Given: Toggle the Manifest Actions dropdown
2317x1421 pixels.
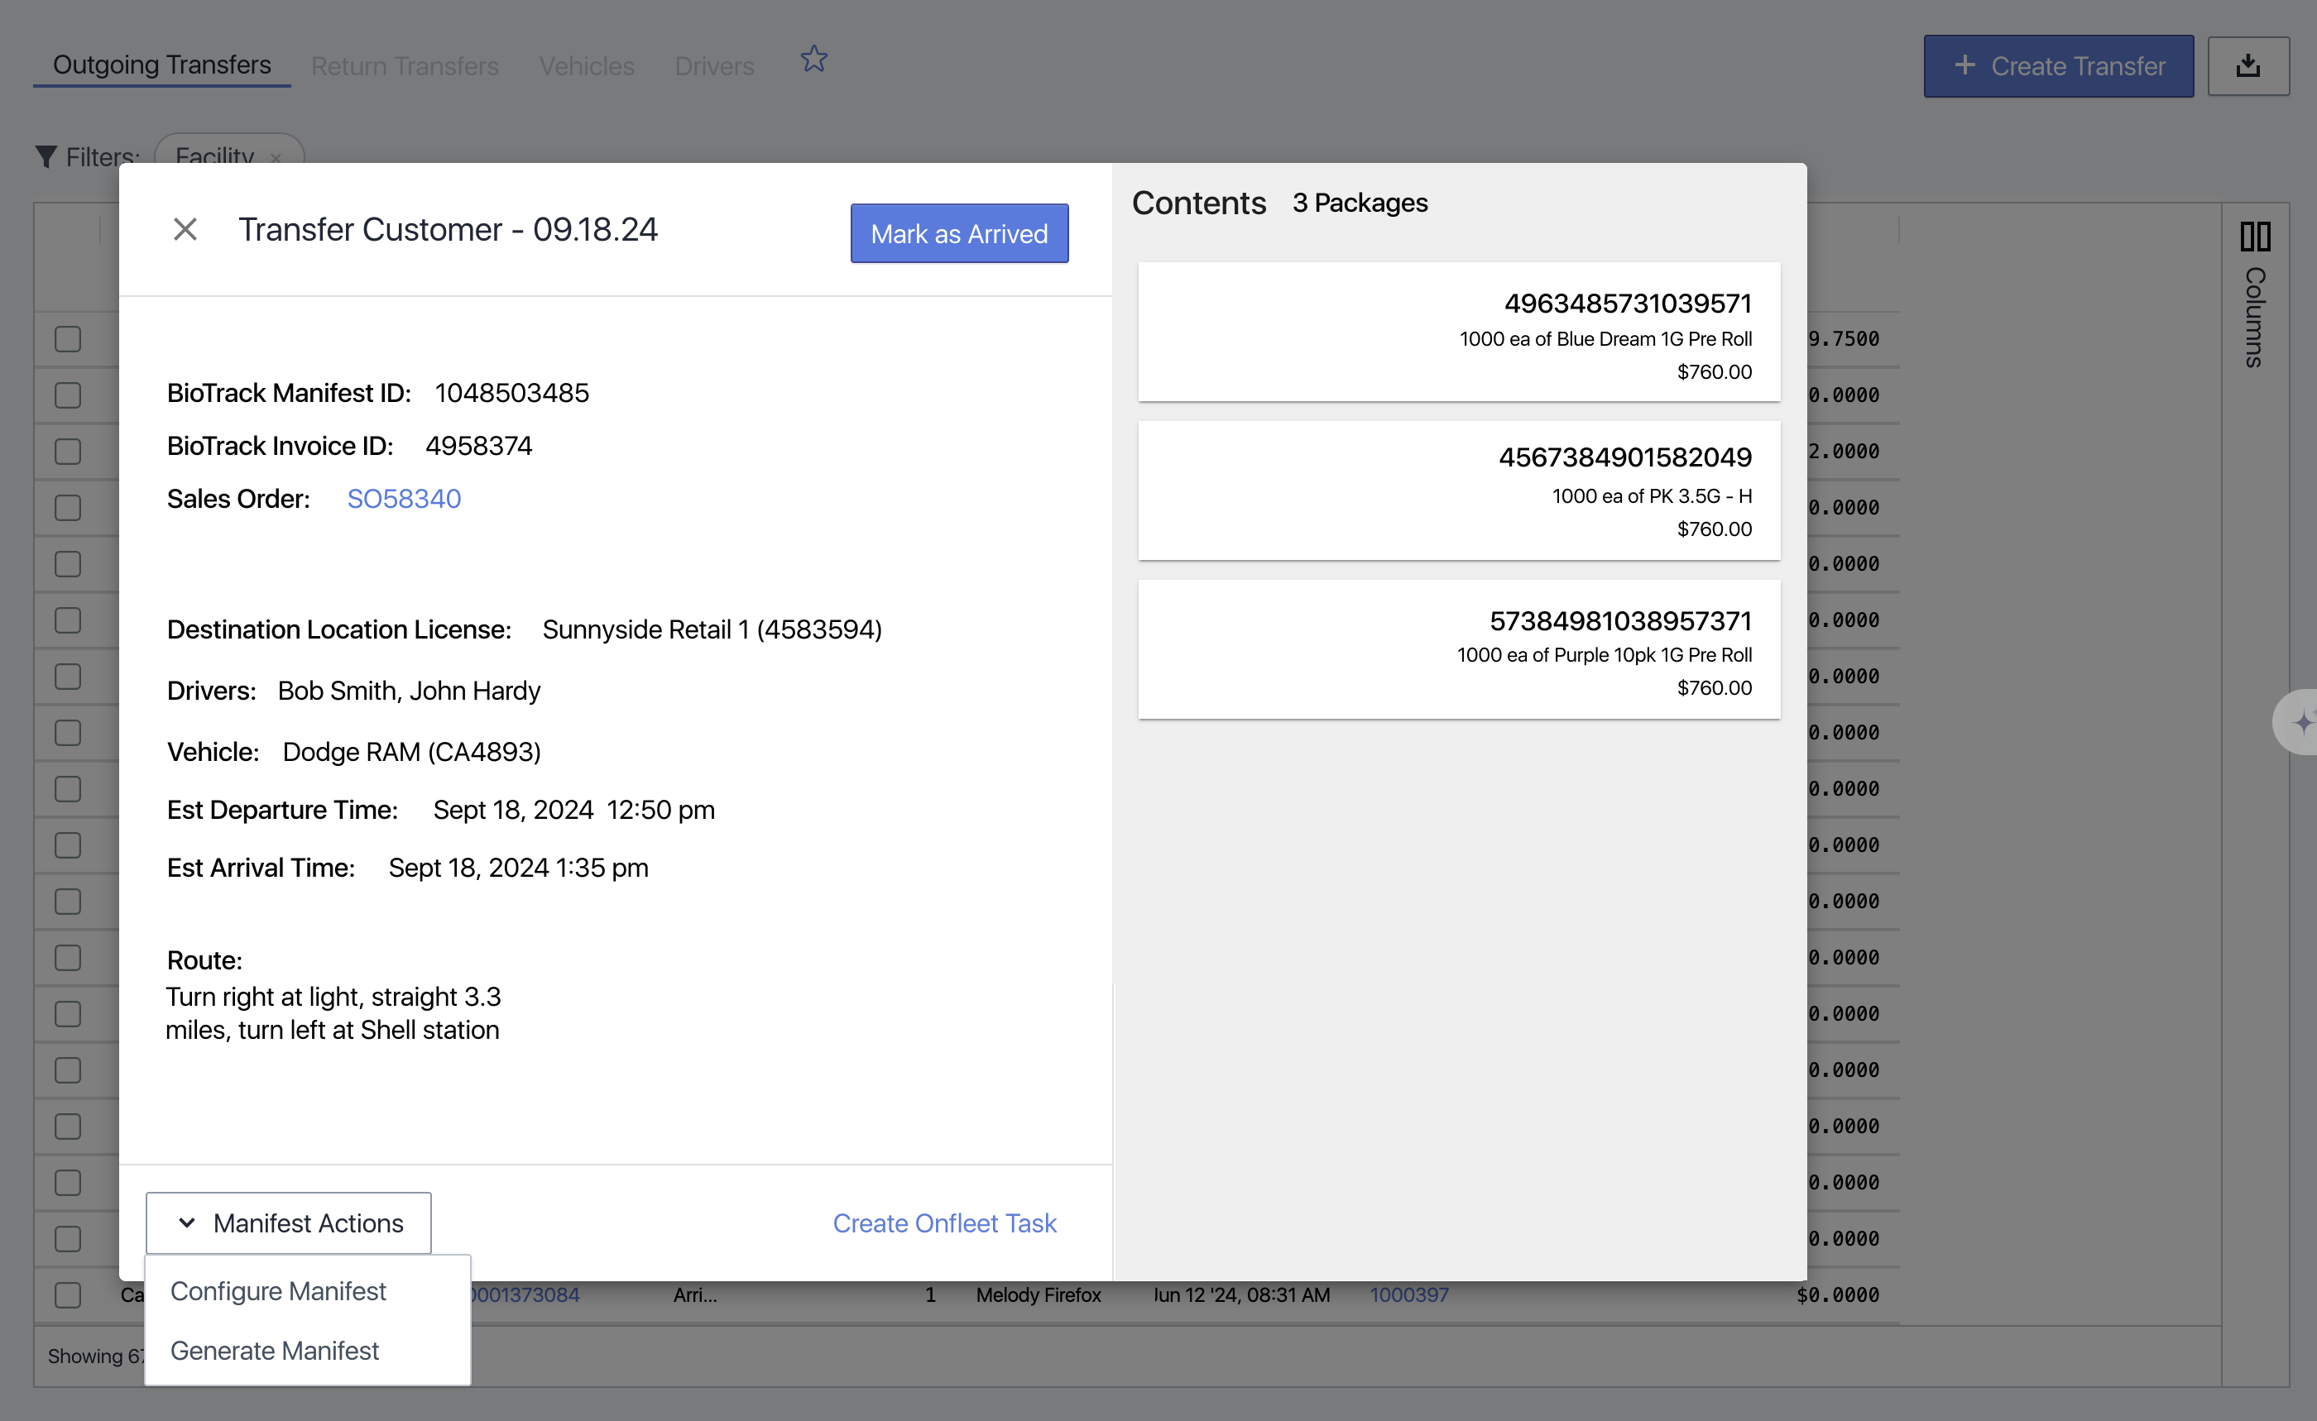Looking at the screenshot, I should [289, 1222].
